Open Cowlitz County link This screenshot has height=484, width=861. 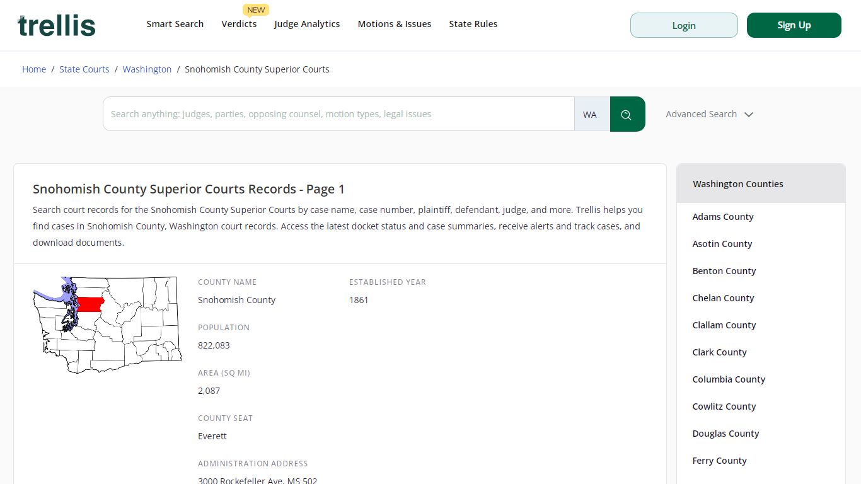(724, 406)
